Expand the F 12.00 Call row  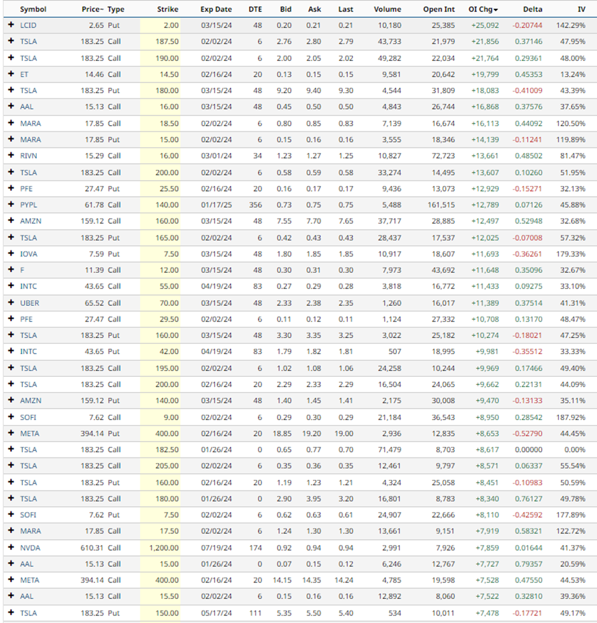(x=11, y=270)
